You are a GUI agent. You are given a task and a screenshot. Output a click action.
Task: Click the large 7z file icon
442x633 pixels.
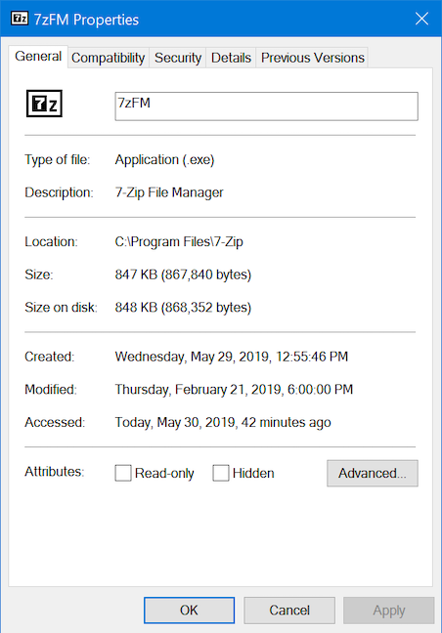click(44, 104)
